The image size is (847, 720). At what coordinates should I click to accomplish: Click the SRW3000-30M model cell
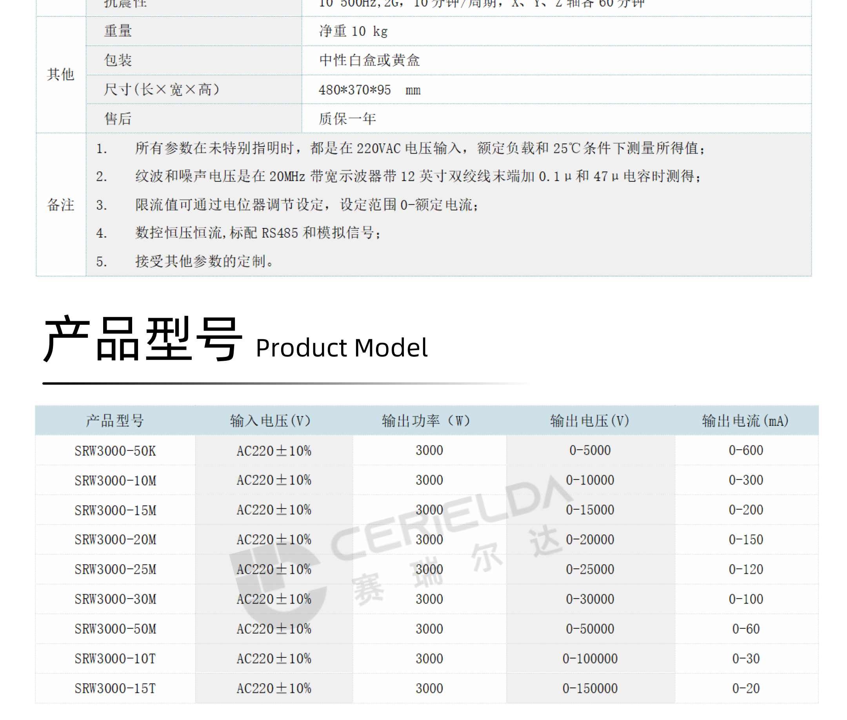(x=115, y=599)
